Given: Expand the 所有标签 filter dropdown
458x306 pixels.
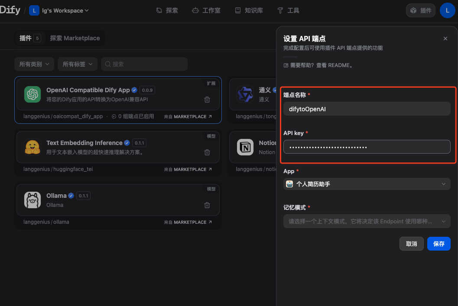Looking at the screenshot, I should pos(78,64).
